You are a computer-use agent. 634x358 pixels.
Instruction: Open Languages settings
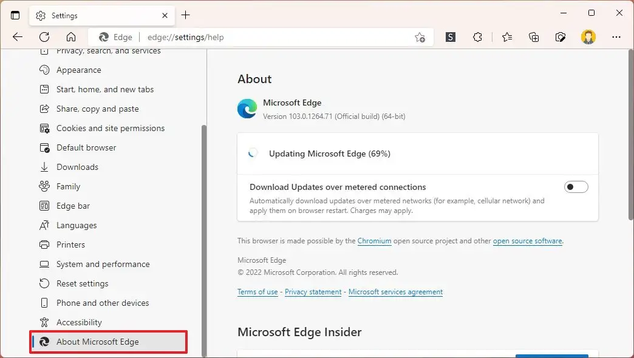pos(75,225)
